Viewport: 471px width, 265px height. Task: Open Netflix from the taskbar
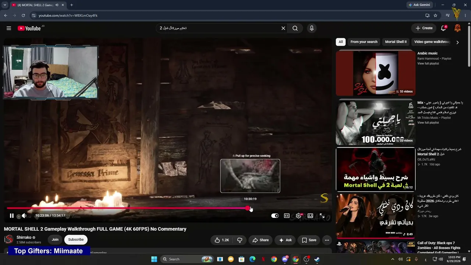pyautogui.click(x=263, y=259)
